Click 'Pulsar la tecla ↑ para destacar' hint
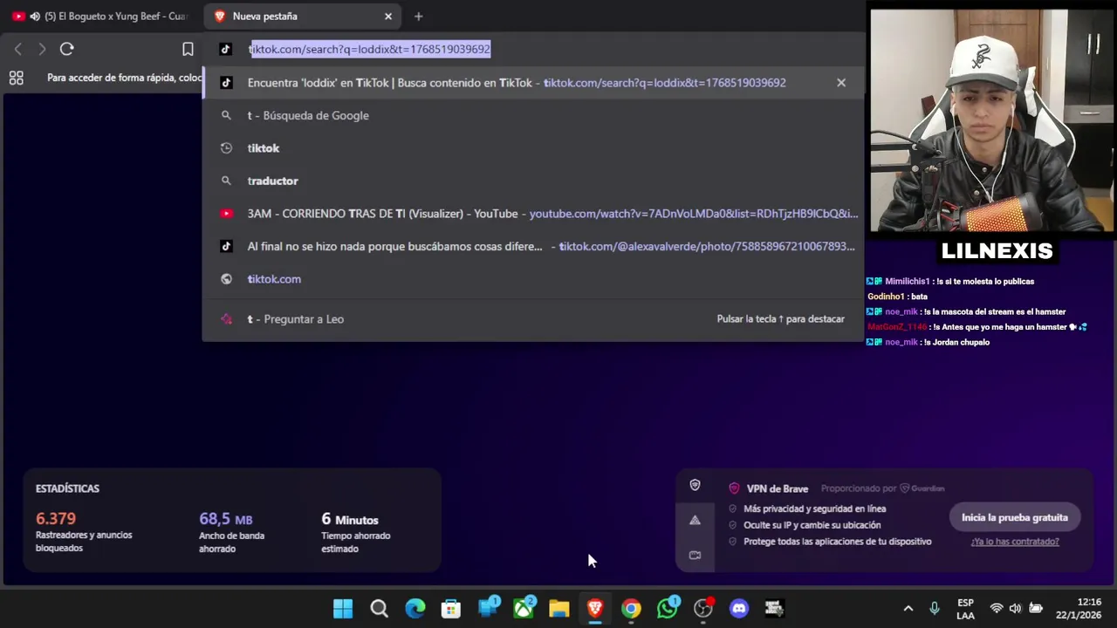This screenshot has height=628, width=1117. [780, 319]
